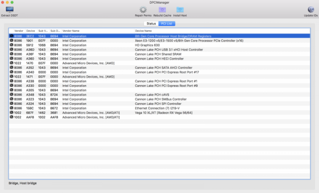The image size is (319, 193).
Task: Click the Bridge, Host bridge status text
Action: point(22,183)
